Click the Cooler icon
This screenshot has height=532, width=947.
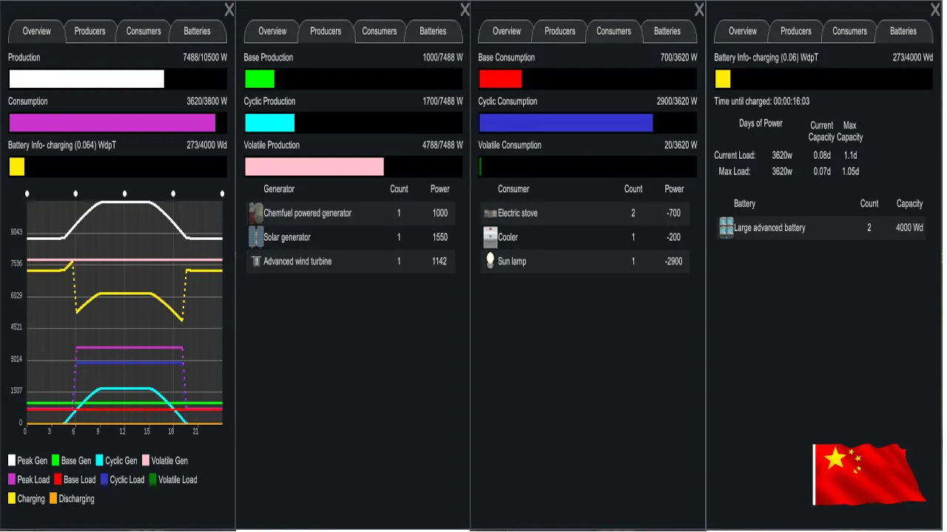(x=490, y=237)
